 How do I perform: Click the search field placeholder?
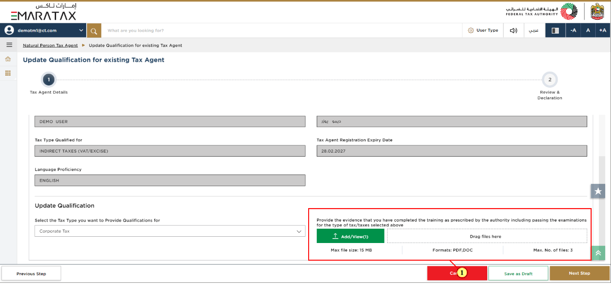click(135, 30)
